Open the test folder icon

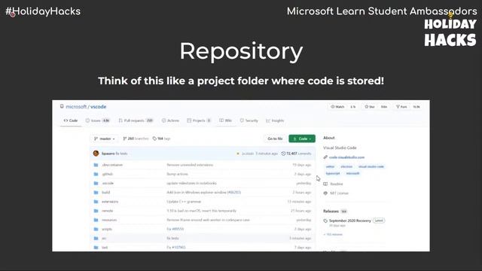point(96,248)
